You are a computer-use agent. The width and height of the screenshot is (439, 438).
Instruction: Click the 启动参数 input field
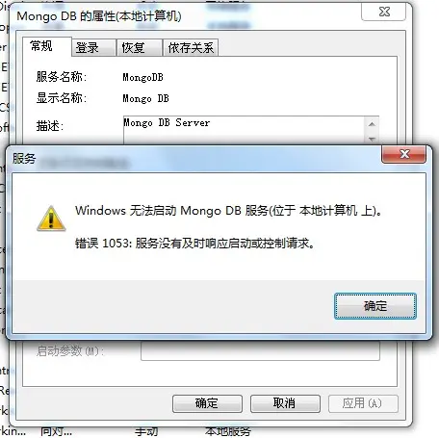coord(260,350)
